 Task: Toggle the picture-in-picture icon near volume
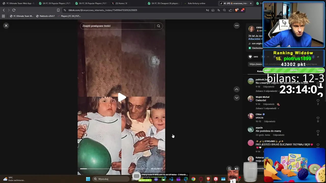(x=229, y=169)
